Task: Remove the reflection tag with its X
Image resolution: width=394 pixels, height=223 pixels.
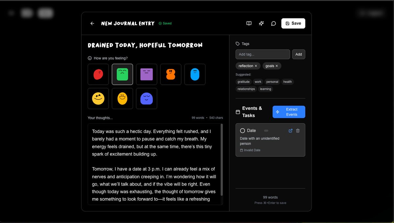Action: point(256,66)
